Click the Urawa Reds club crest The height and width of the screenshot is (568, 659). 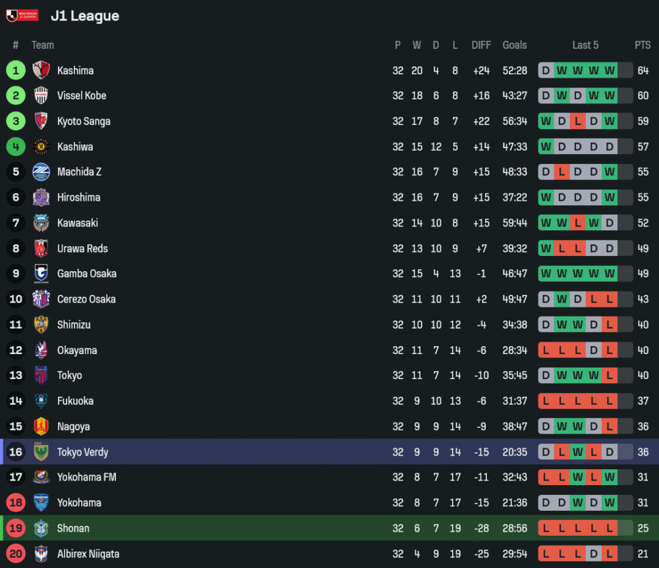point(41,248)
